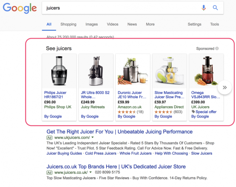Expand the More menu
236x187 pixels.
[x=150, y=24]
